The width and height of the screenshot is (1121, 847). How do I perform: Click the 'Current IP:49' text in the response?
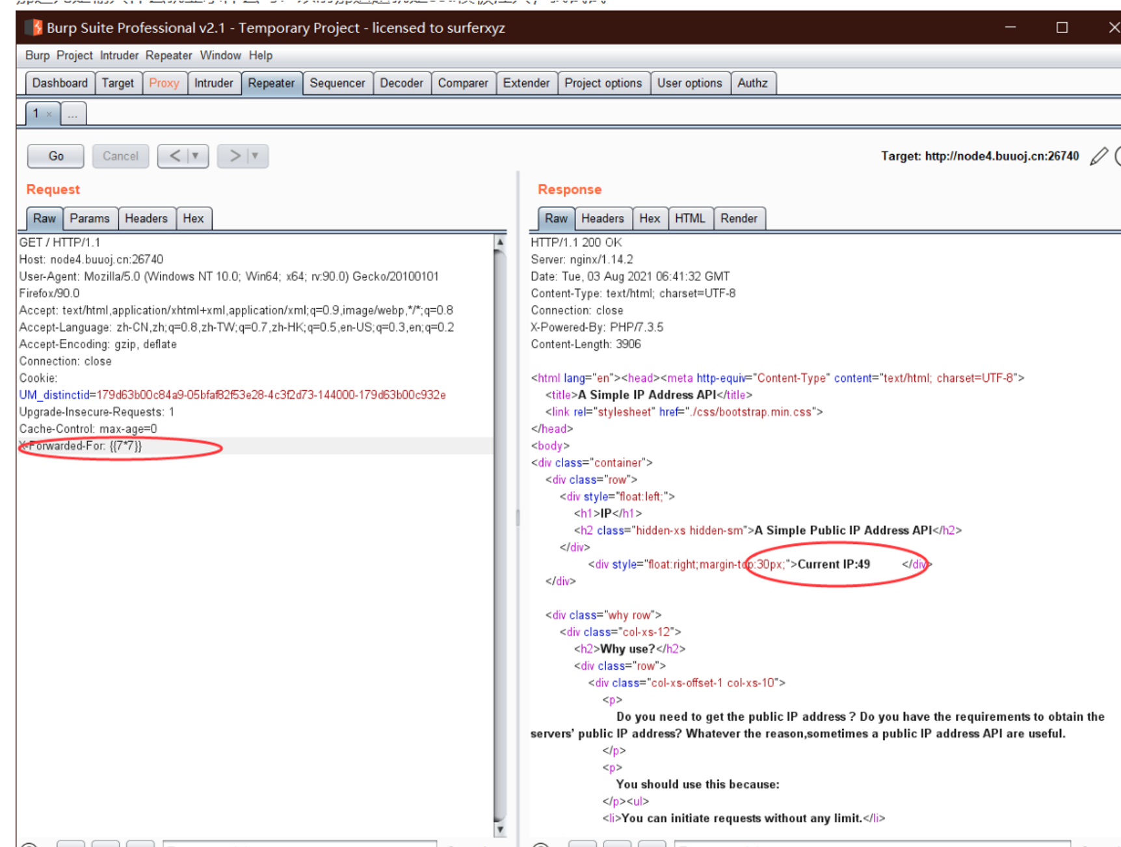834,564
